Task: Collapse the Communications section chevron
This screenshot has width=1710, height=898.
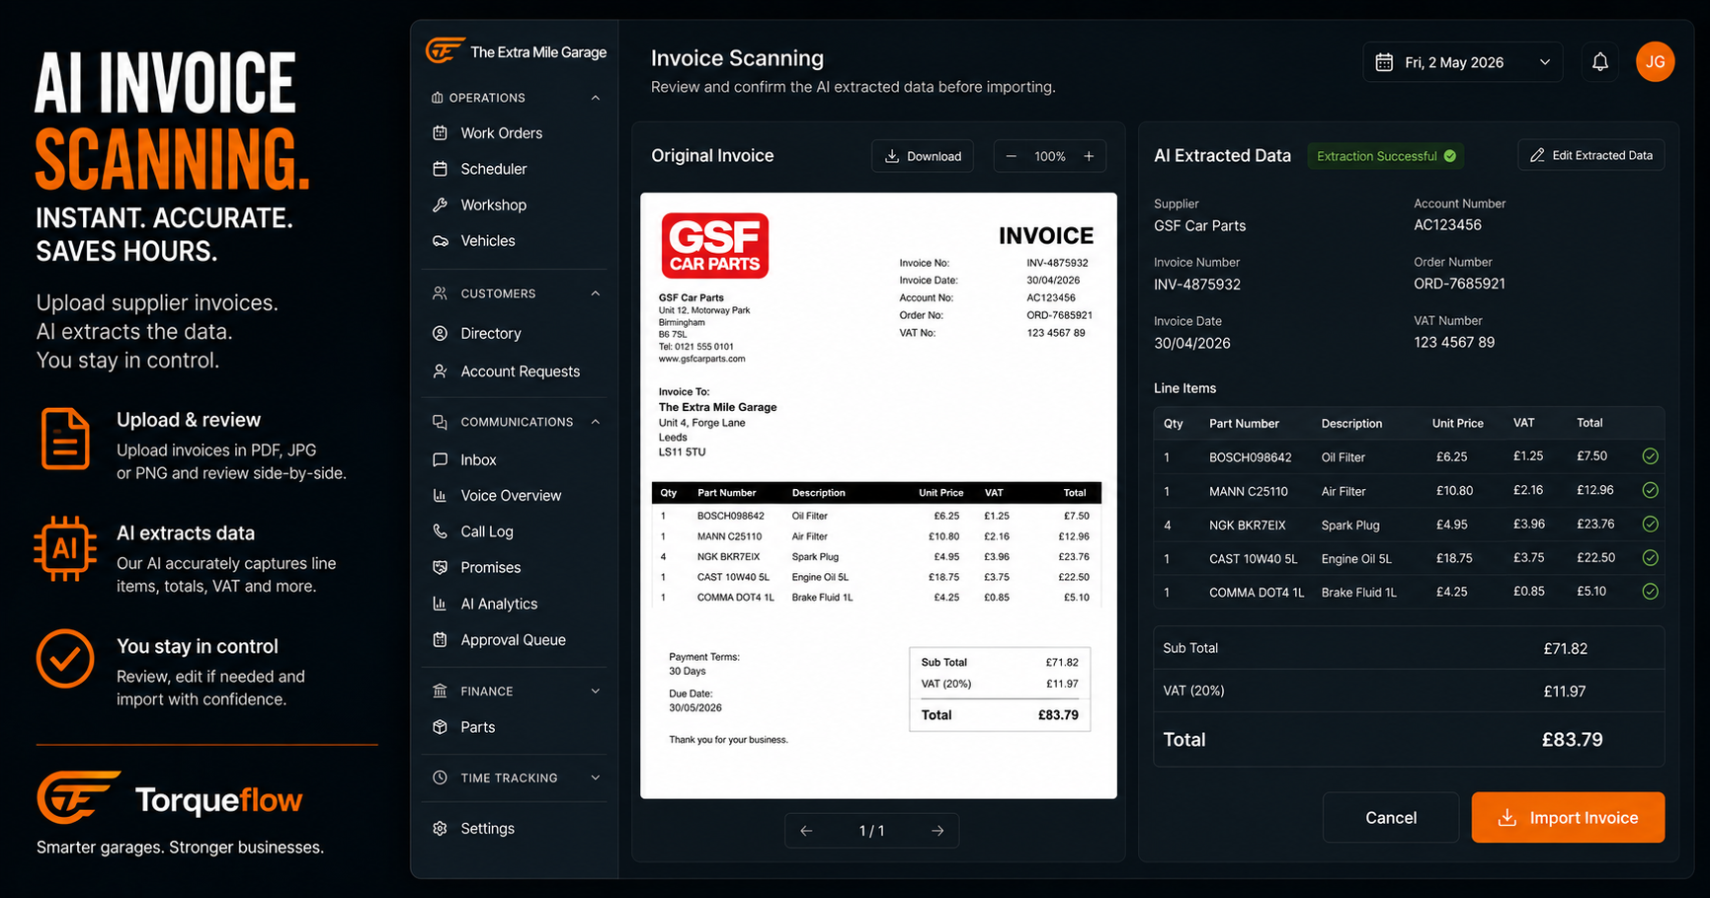Action: 595,422
